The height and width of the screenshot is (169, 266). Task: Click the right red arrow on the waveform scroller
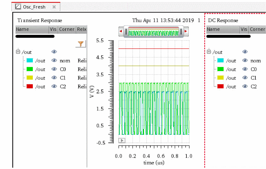pyautogui.click(x=186, y=31)
